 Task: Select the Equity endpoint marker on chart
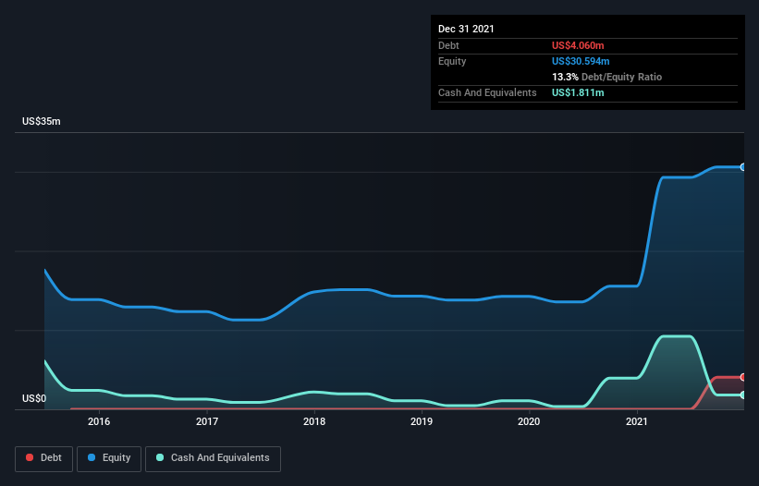coord(743,167)
